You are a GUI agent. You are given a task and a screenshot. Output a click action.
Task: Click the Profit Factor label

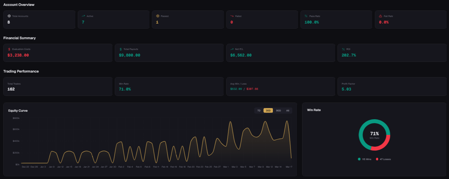348,84
